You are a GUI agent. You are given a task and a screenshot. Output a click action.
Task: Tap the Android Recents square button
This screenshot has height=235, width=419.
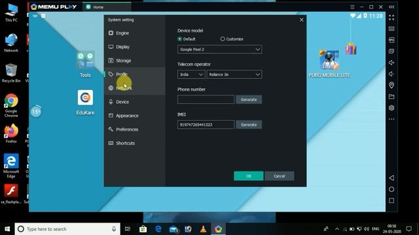[x=392, y=200]
